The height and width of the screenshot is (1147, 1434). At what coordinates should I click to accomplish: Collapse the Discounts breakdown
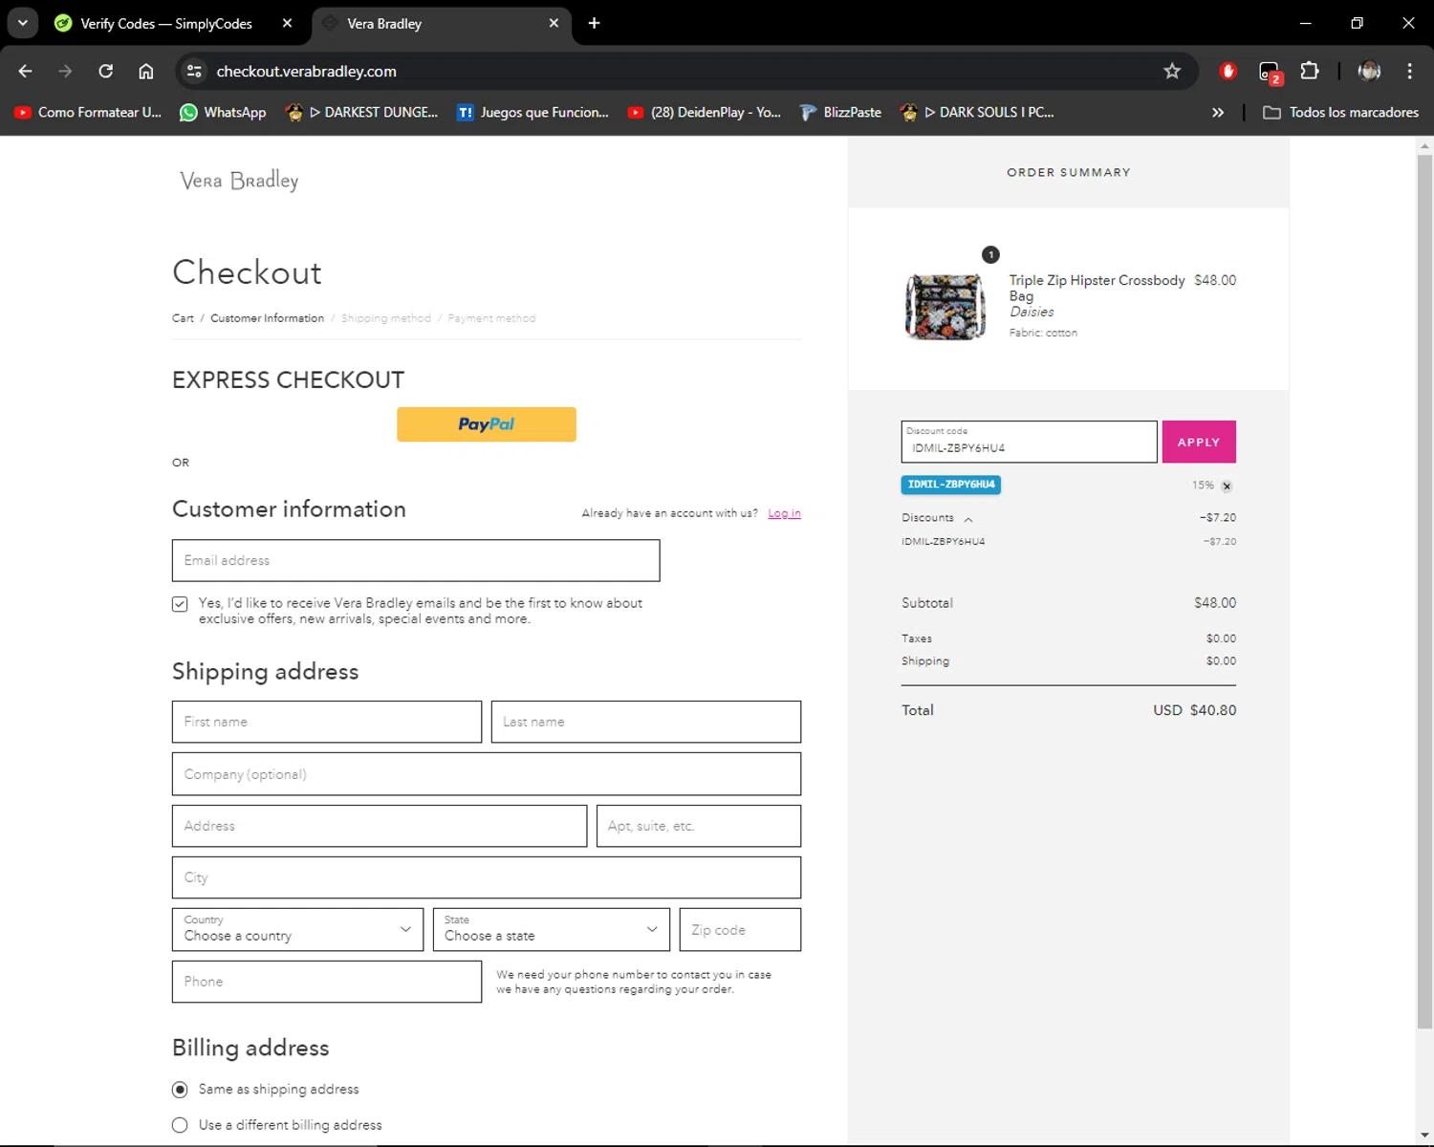pos(968,518)
